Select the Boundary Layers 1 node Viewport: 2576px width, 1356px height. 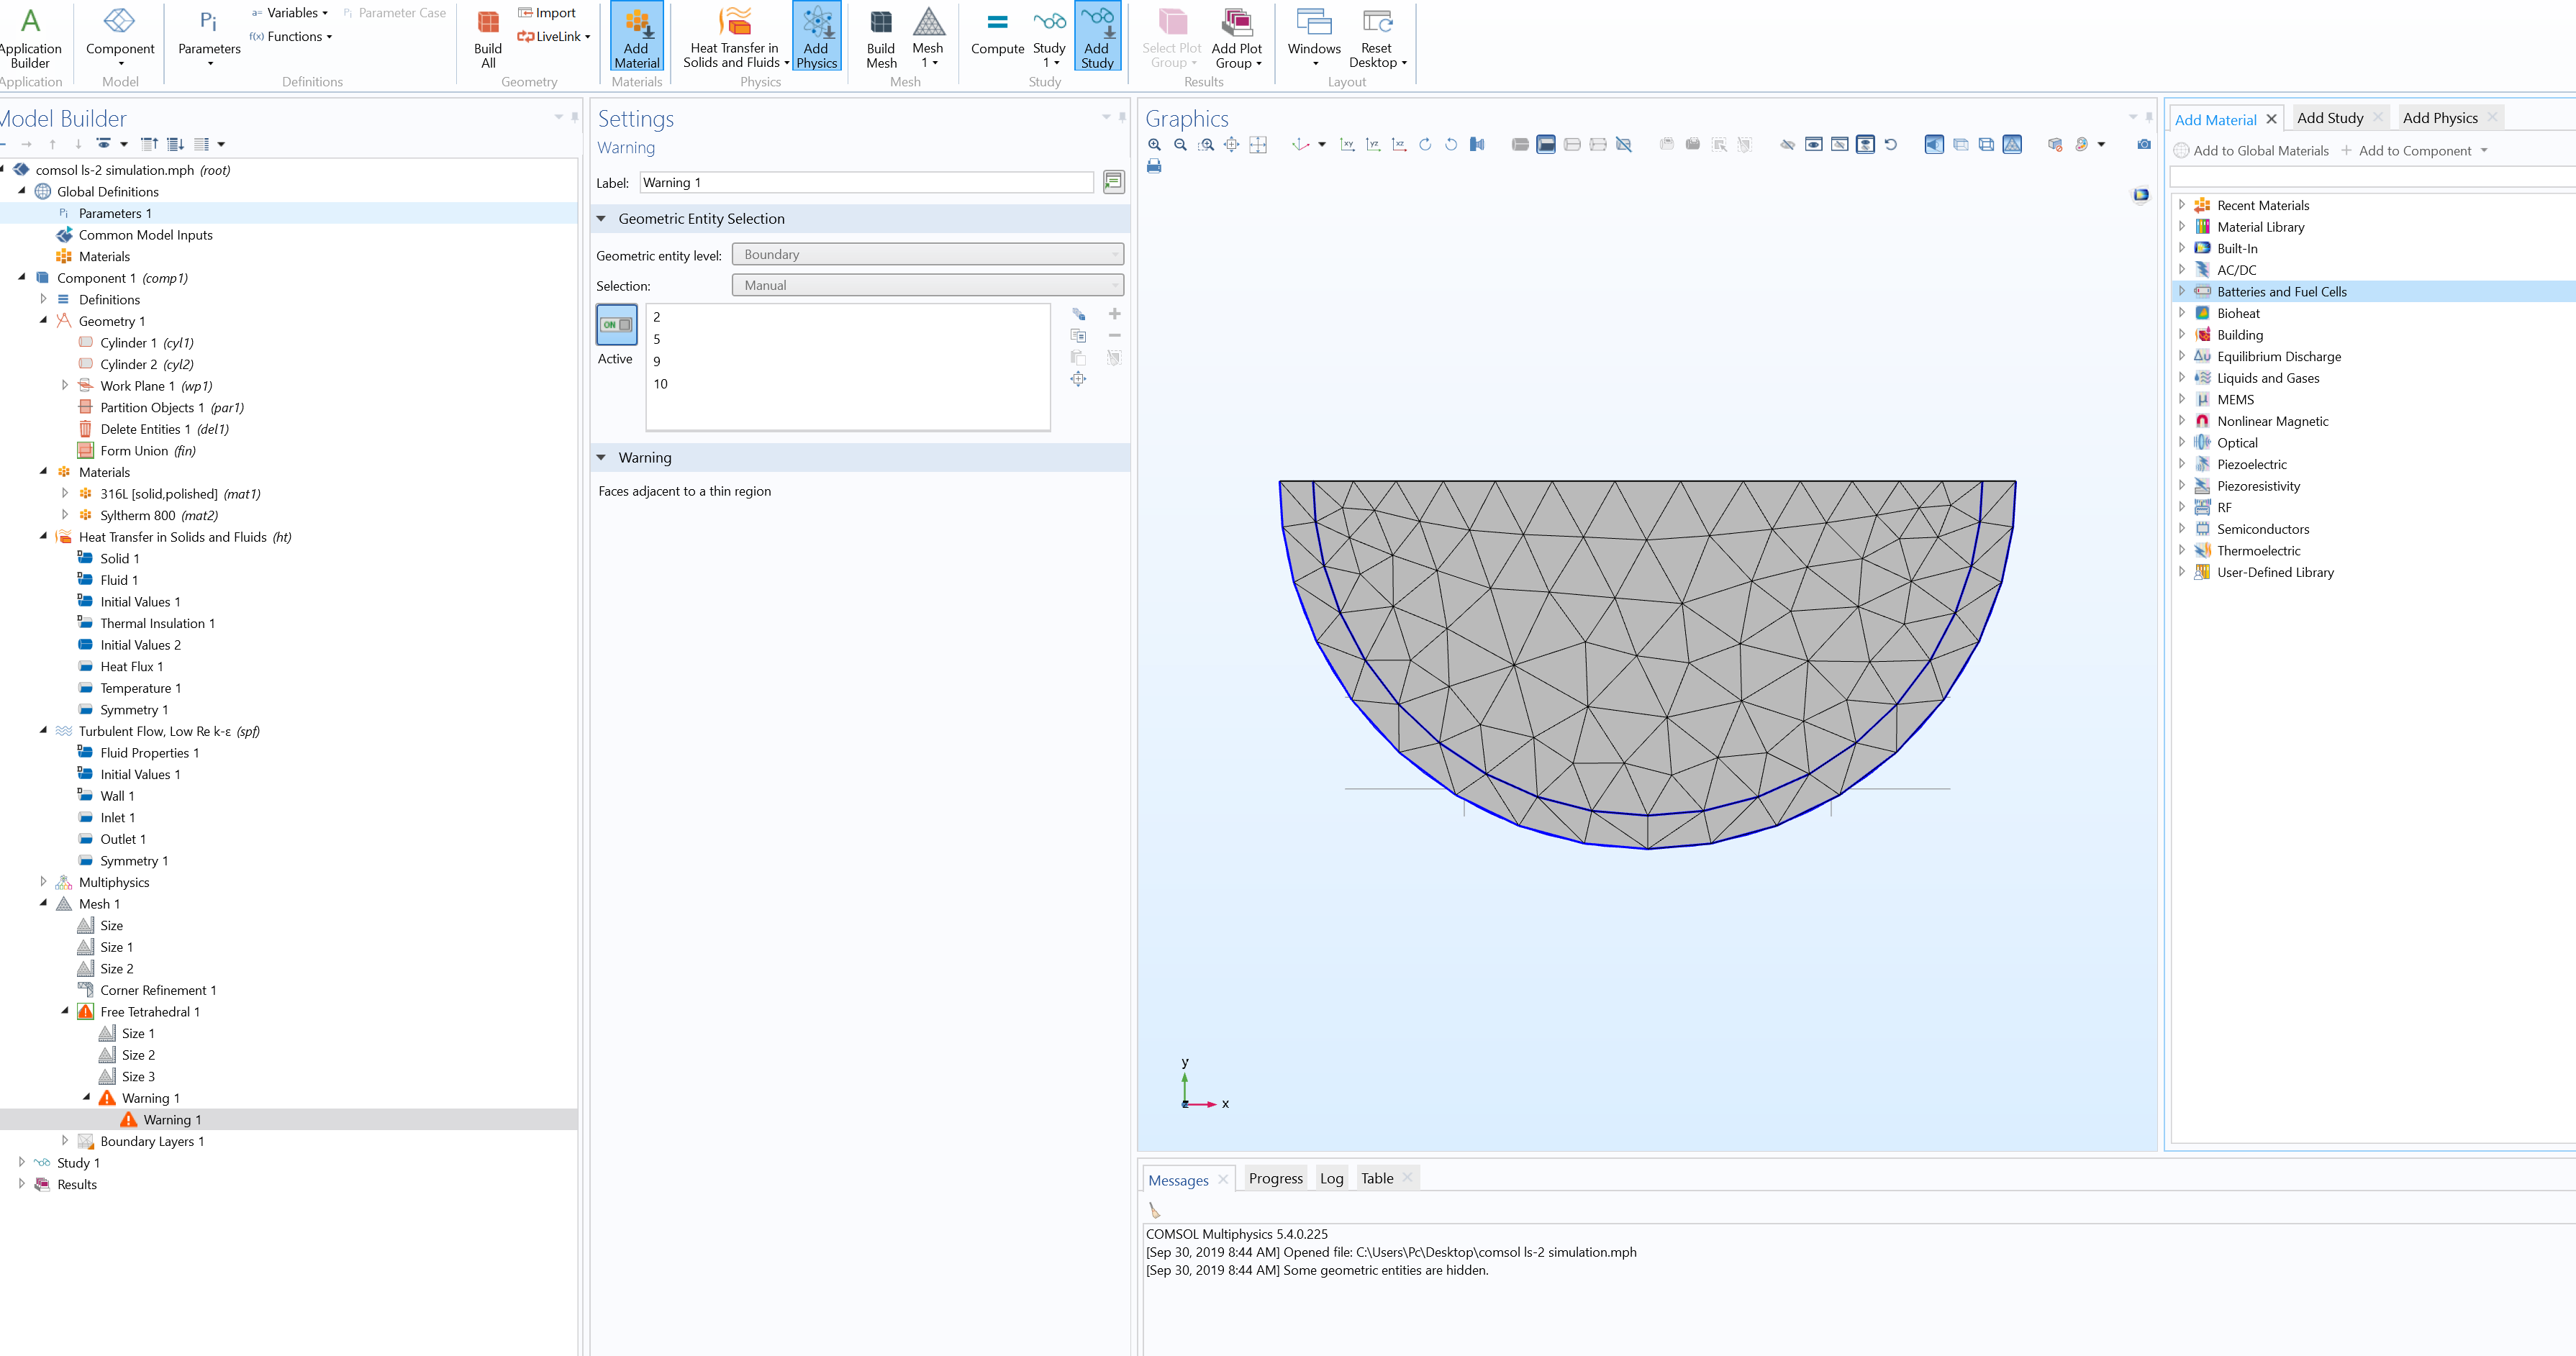click(151, 1141)
